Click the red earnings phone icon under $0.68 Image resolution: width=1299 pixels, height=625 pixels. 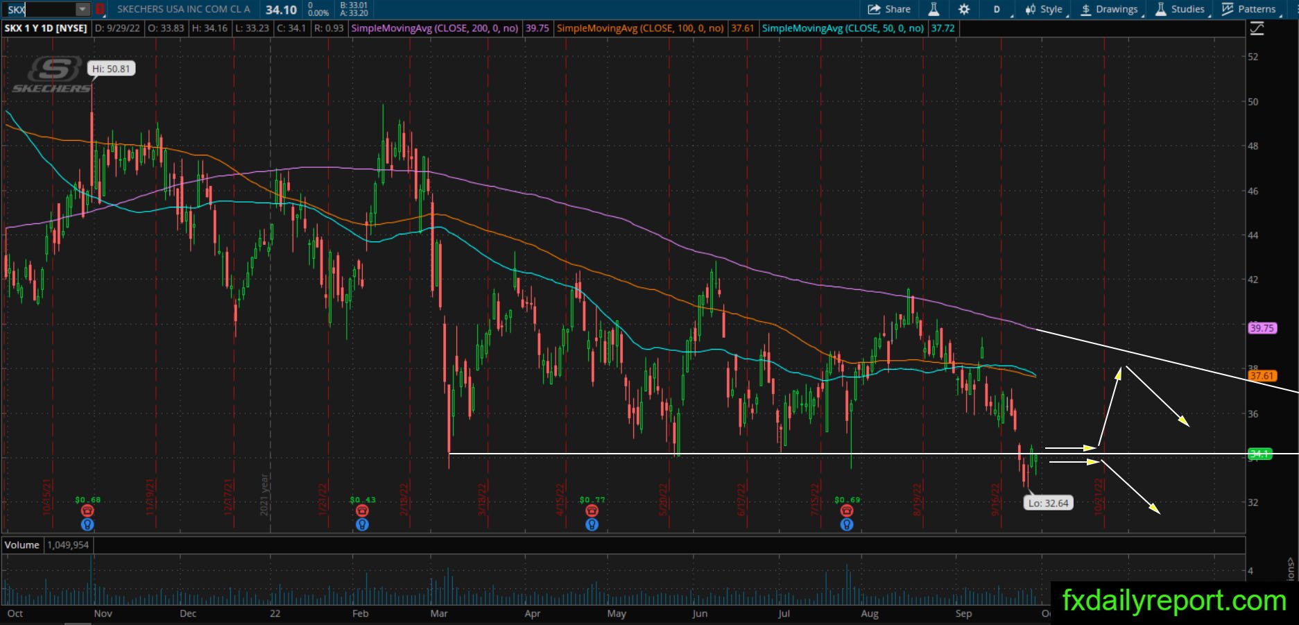coord(87,511)
